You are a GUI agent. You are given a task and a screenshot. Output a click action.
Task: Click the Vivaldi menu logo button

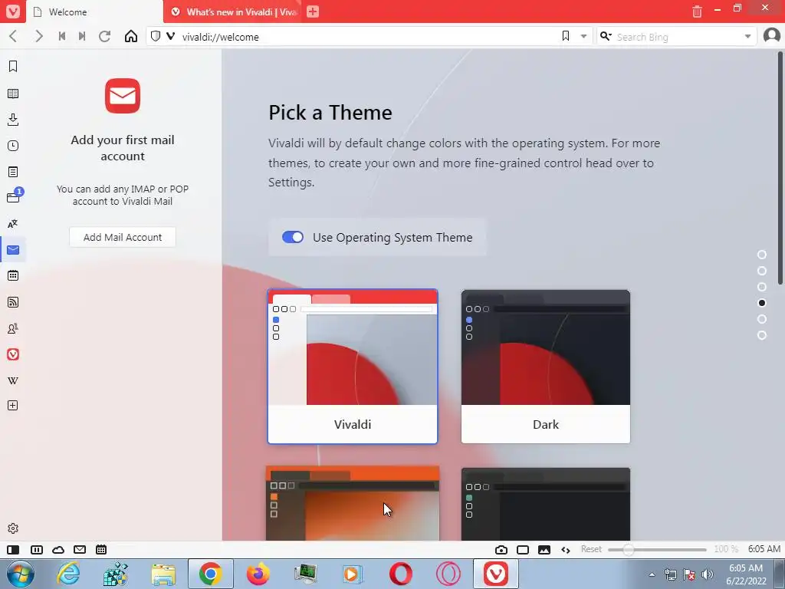12,12
